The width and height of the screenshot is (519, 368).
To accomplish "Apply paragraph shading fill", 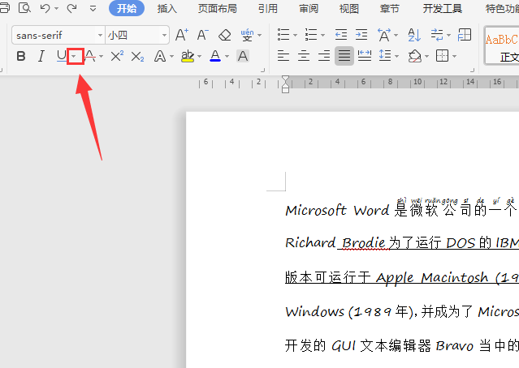I will [x=415, y=56].
